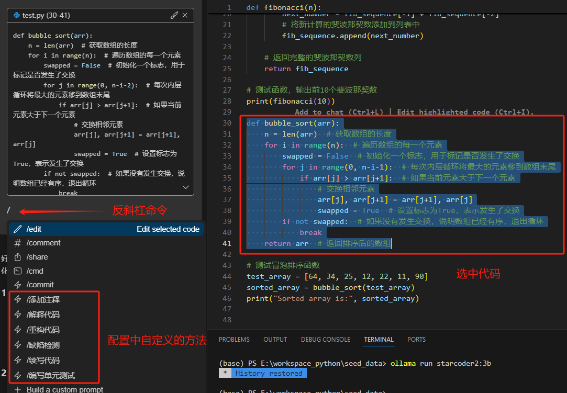Click Edit highlighted code (Ctrl+I) code lens

click(465, 112)
